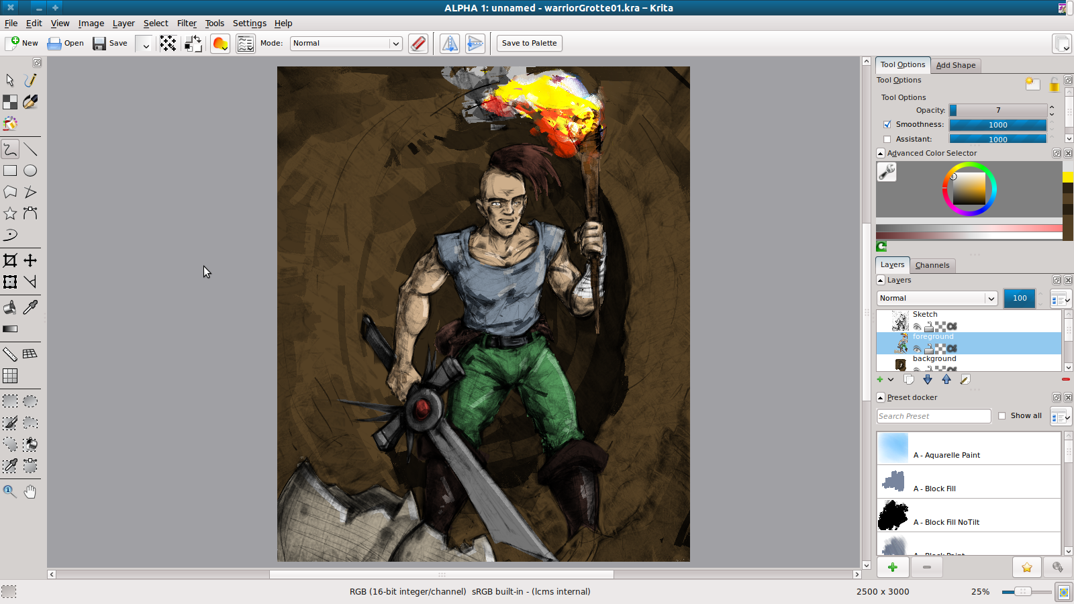Image resolution: width=1074 pixels, height=604 pixels.
Task: Hide the Sketch layer eye icon
Action: click(x=917, y=327)
